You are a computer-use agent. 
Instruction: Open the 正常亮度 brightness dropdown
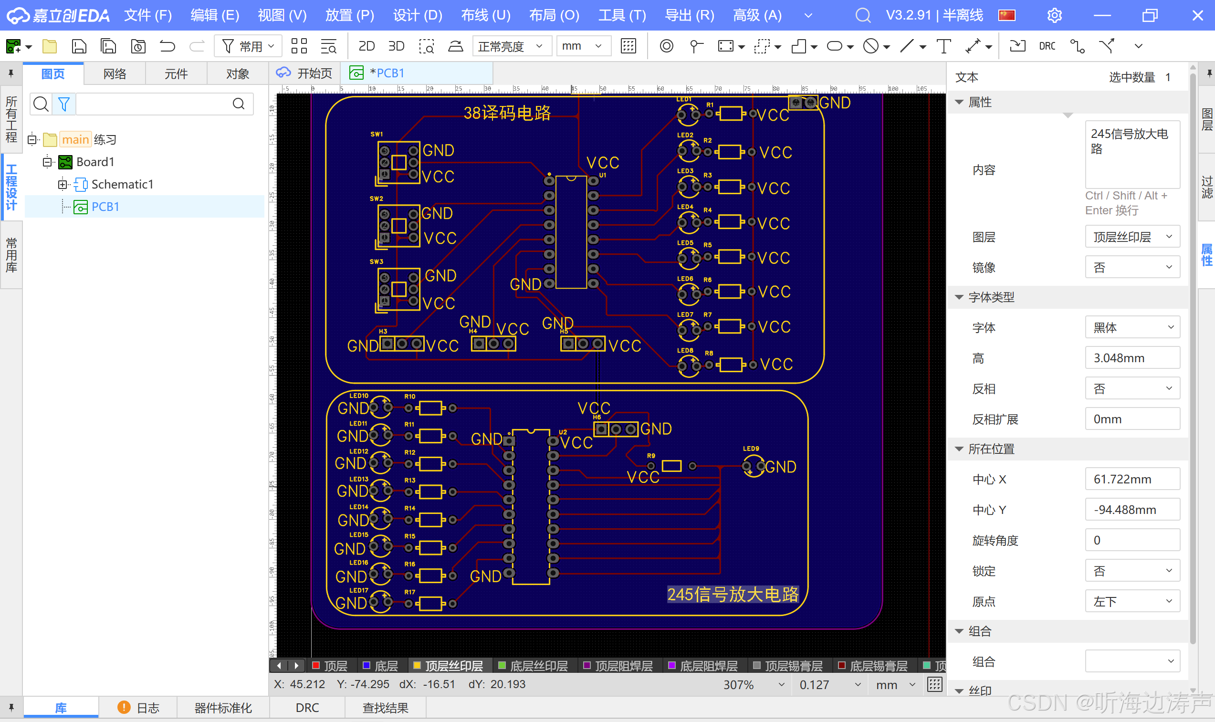pyautogui.click(x=511, y=46)
